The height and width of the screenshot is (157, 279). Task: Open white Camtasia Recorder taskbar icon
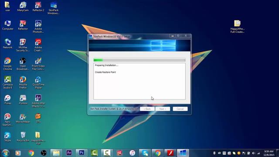(x=107, y=153)
